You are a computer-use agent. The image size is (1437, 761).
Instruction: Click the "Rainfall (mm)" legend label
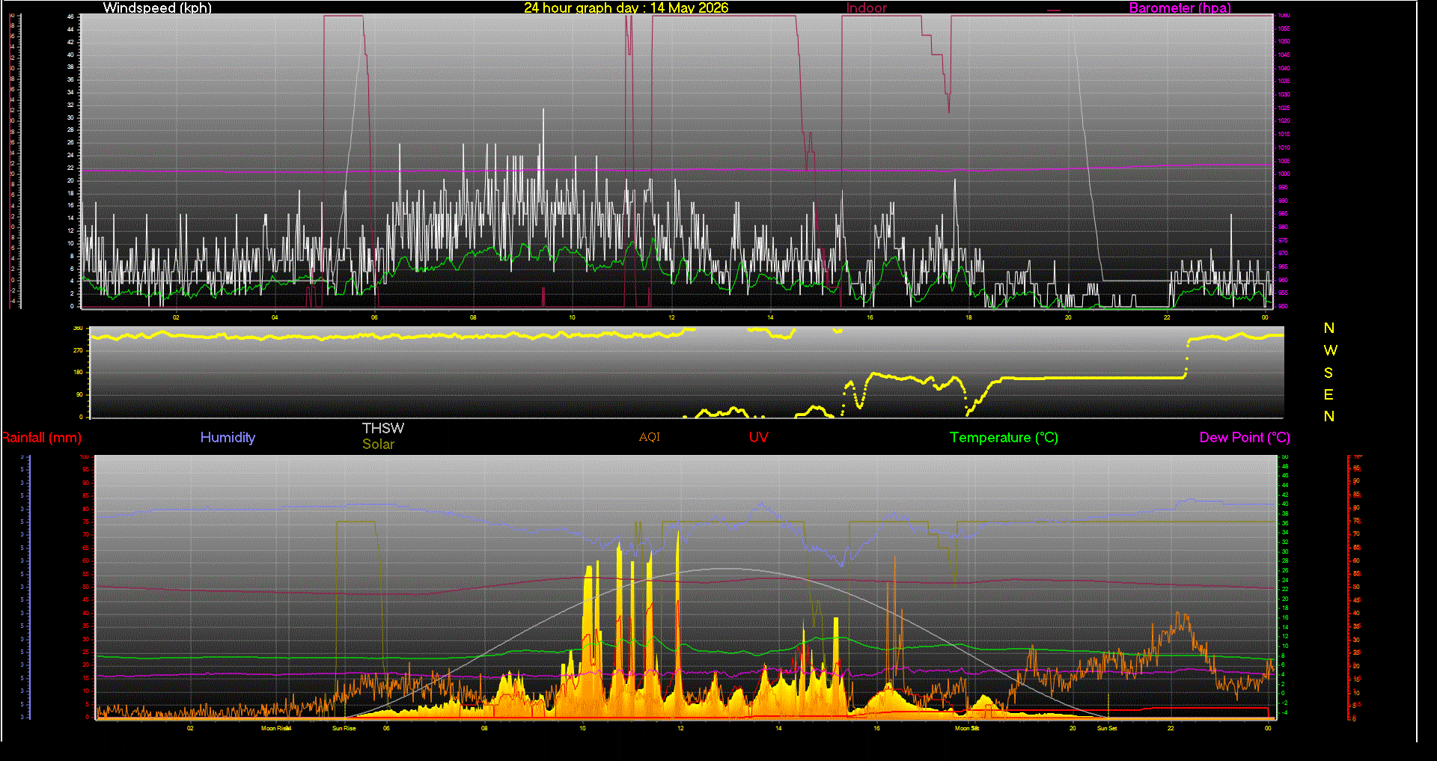(x=41, y=438)
